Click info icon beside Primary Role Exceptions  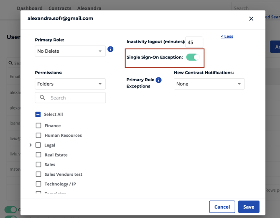[x=158, y=80]
